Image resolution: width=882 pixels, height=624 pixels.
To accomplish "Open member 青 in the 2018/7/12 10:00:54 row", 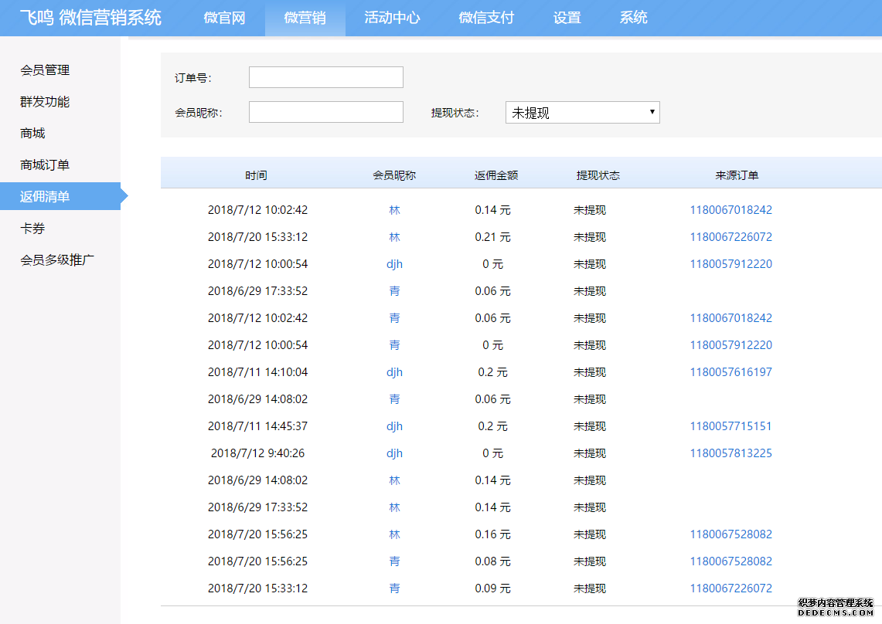I will [x=394, y=345].
